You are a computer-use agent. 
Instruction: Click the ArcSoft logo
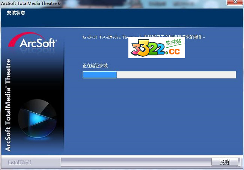33,40
